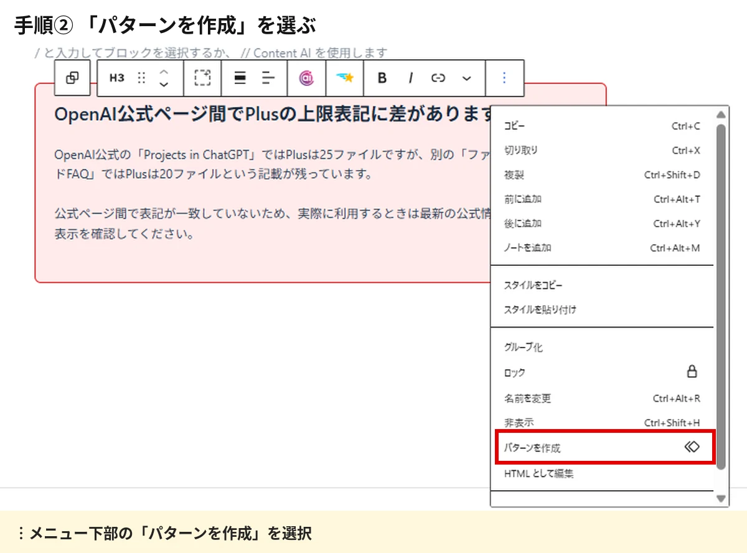Click the dashed-square group select icon
The width and height of the screenshot is (747, 553).
202,78
